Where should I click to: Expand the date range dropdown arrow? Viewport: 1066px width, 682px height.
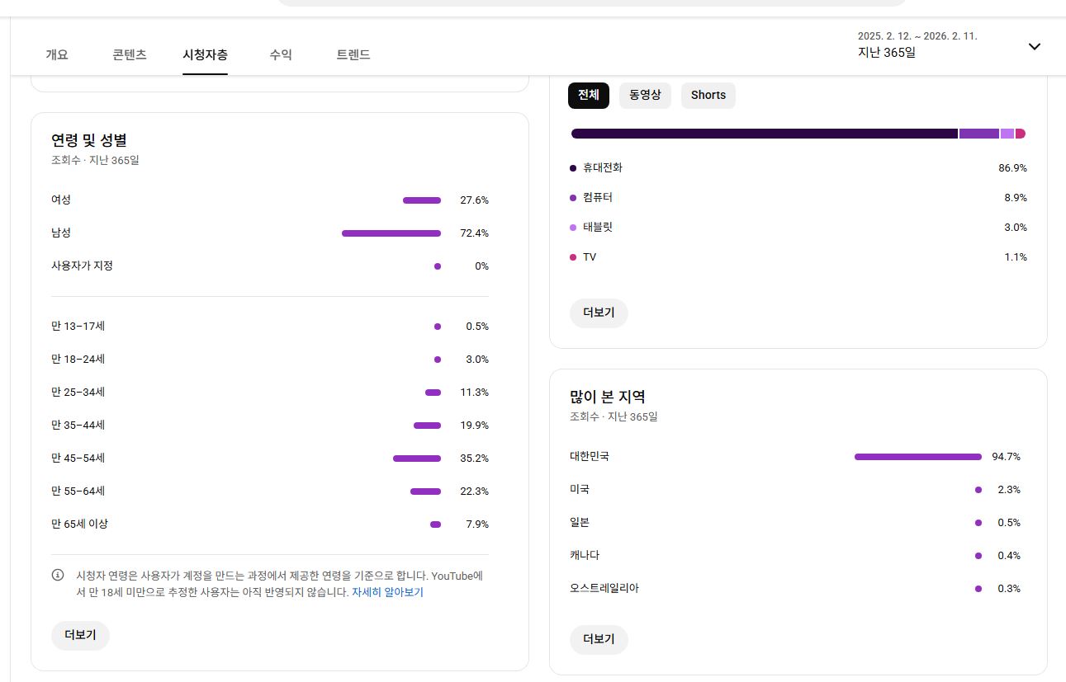(x=1034, y=46)
